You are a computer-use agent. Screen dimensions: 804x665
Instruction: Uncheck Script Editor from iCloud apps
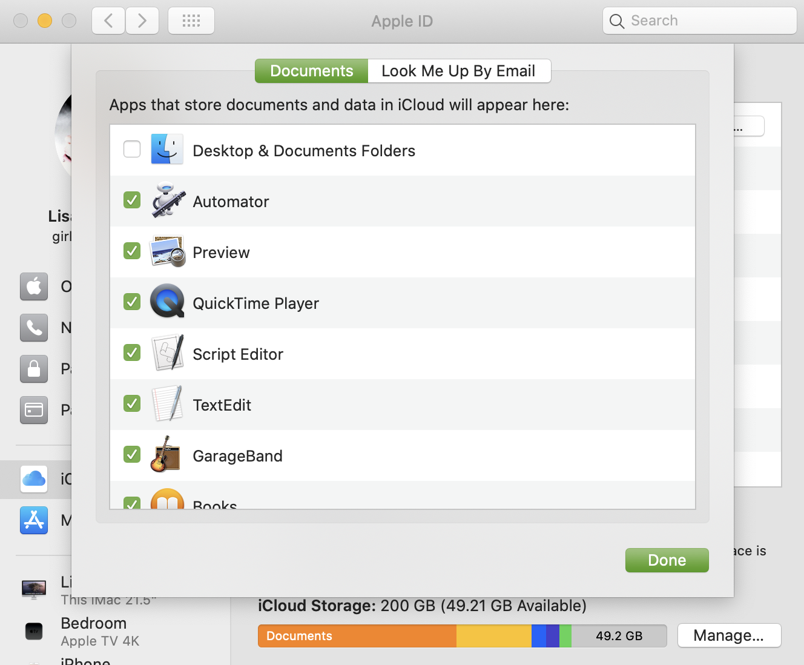click(132, 352)
